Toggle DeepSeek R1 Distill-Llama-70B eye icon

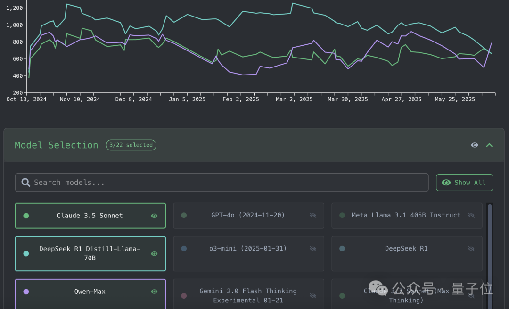click(x=154, y=254)
